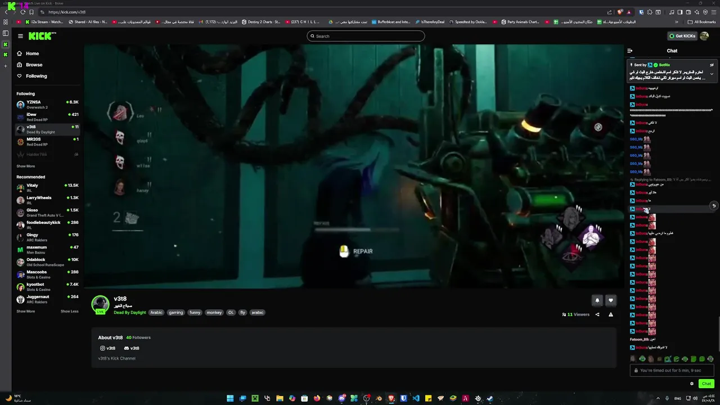This screenshot has width=720, height=405.
Task: Open the IsThereAnyDeal bookmark
Action: tap(430, 22)
